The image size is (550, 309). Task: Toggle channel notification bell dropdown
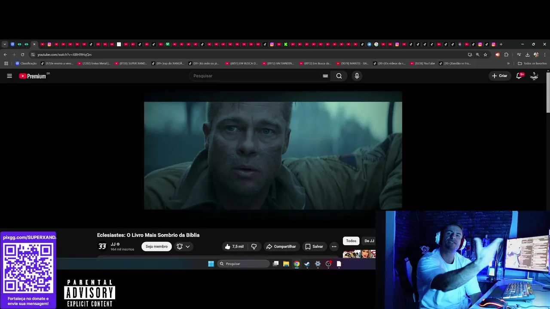pos(183,246)
